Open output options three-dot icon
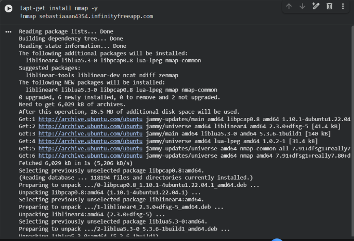This screenshot has width=354, height=241. [x=8, y=32]
